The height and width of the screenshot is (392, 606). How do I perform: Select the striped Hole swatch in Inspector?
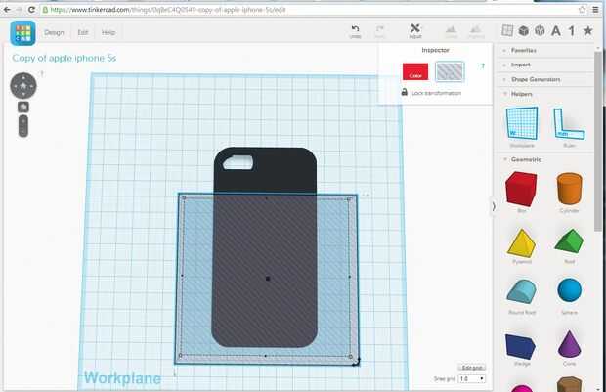point(450,71)
